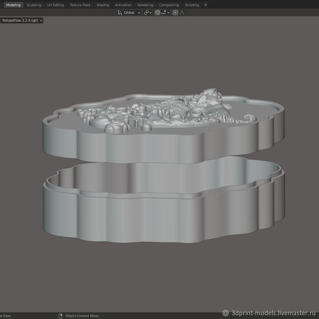The width and height of the screenshot is (319, 319).
Task: Open the RetopoFlow 3.2.4 (git) menu
Action: coord(22,20)
